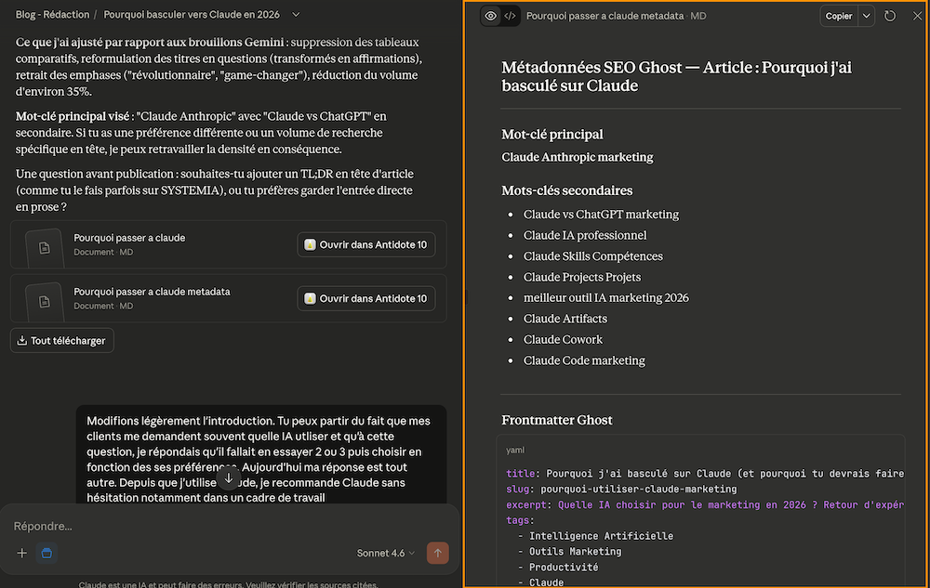Open the Pourquoi passer a claude document
The height and width of the screenshot is (588, 930).
(x=228, y=244)
